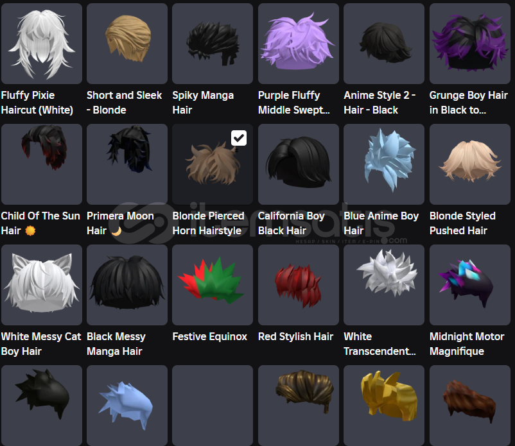The width and height of the screenshot is (515, 446).
Task: Click the Black Messy Manga Hair item
Action: [x=127, y=285]
